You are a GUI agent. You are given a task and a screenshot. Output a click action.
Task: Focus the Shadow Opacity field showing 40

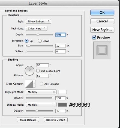coord(61,111)
